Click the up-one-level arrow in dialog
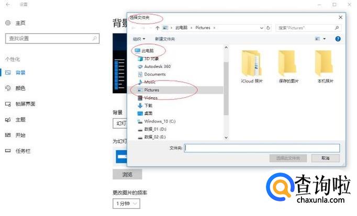 (157, 27)
